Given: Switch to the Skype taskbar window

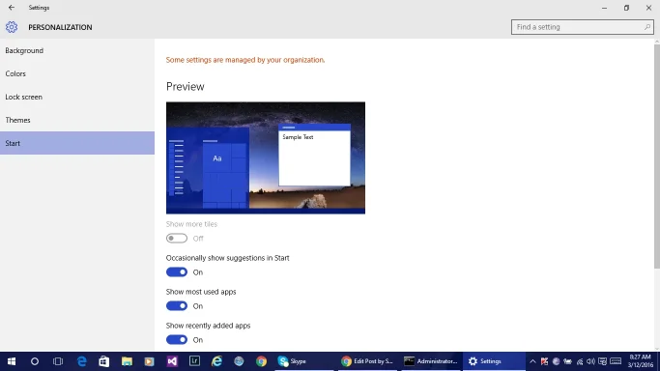Looking at the screenshot, I should 304,361.
